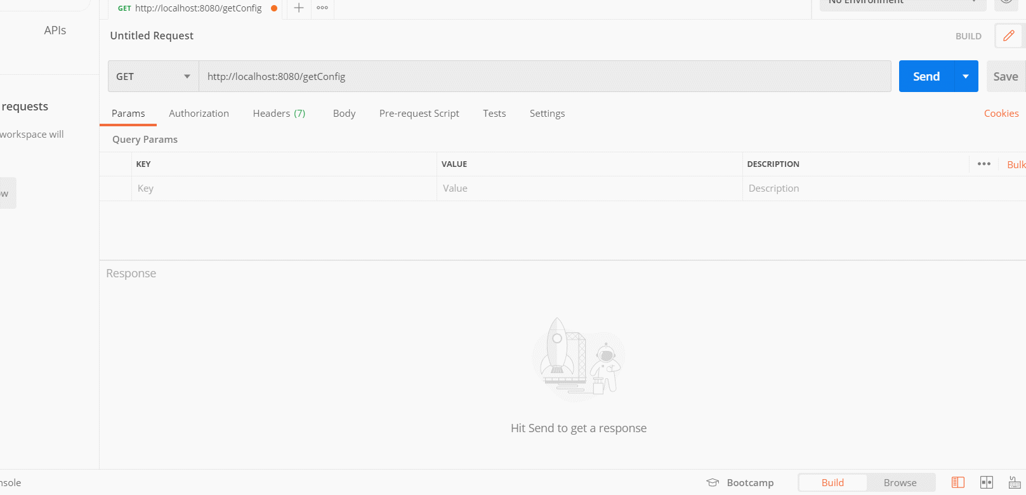Open the Pre-request Script tab

419,114
